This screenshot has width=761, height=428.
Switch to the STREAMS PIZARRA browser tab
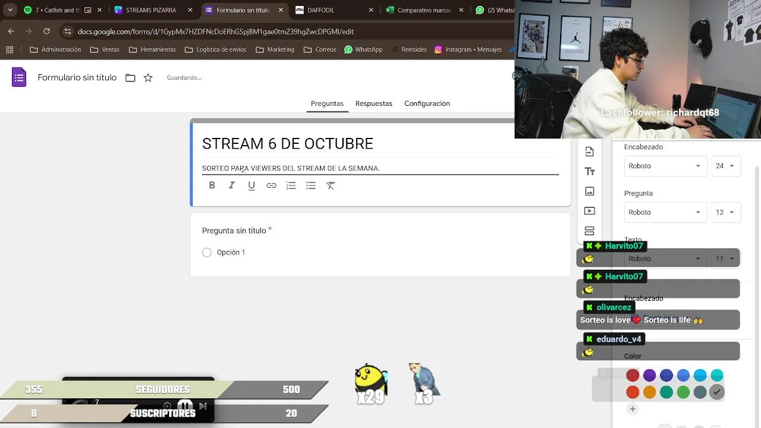click(x=152, y=10)
